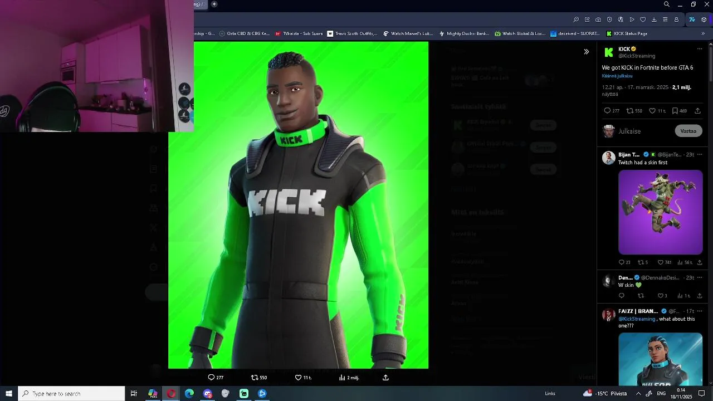Click the reply icon under the image showing 277

216,378
